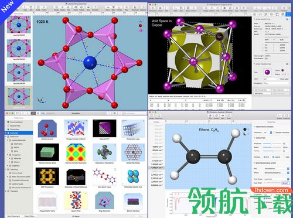293x218 pixels.
Task: Open the Quartz Poly example thumbnail
Action: click(76, 200)
